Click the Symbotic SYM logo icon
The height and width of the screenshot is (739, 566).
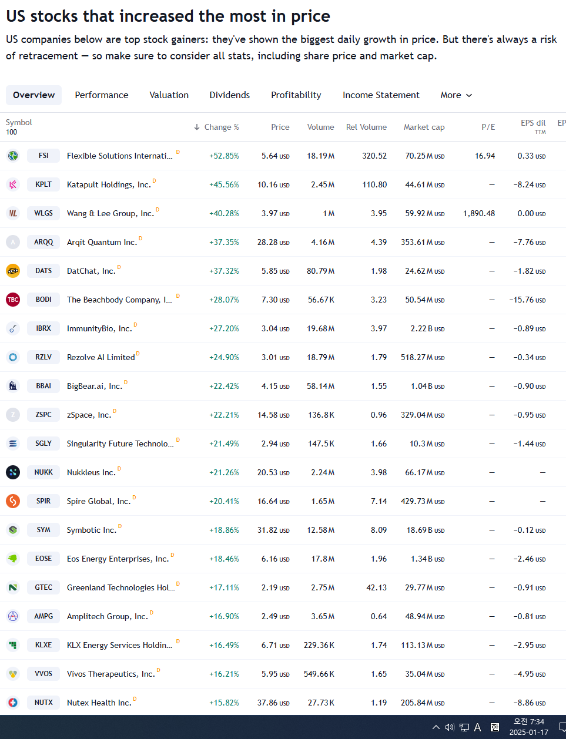(13, 530)
